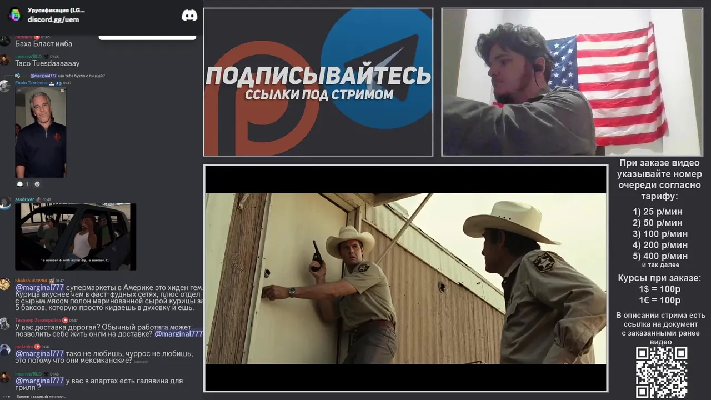This screenshot has width=711, height=400.
Task: Click the movie video with sheriffs in hats
Action: click(x=406, y=278)
